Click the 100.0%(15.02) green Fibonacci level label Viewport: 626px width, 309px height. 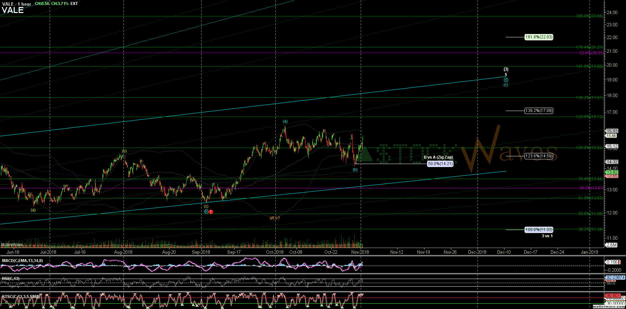coord(589,148)
